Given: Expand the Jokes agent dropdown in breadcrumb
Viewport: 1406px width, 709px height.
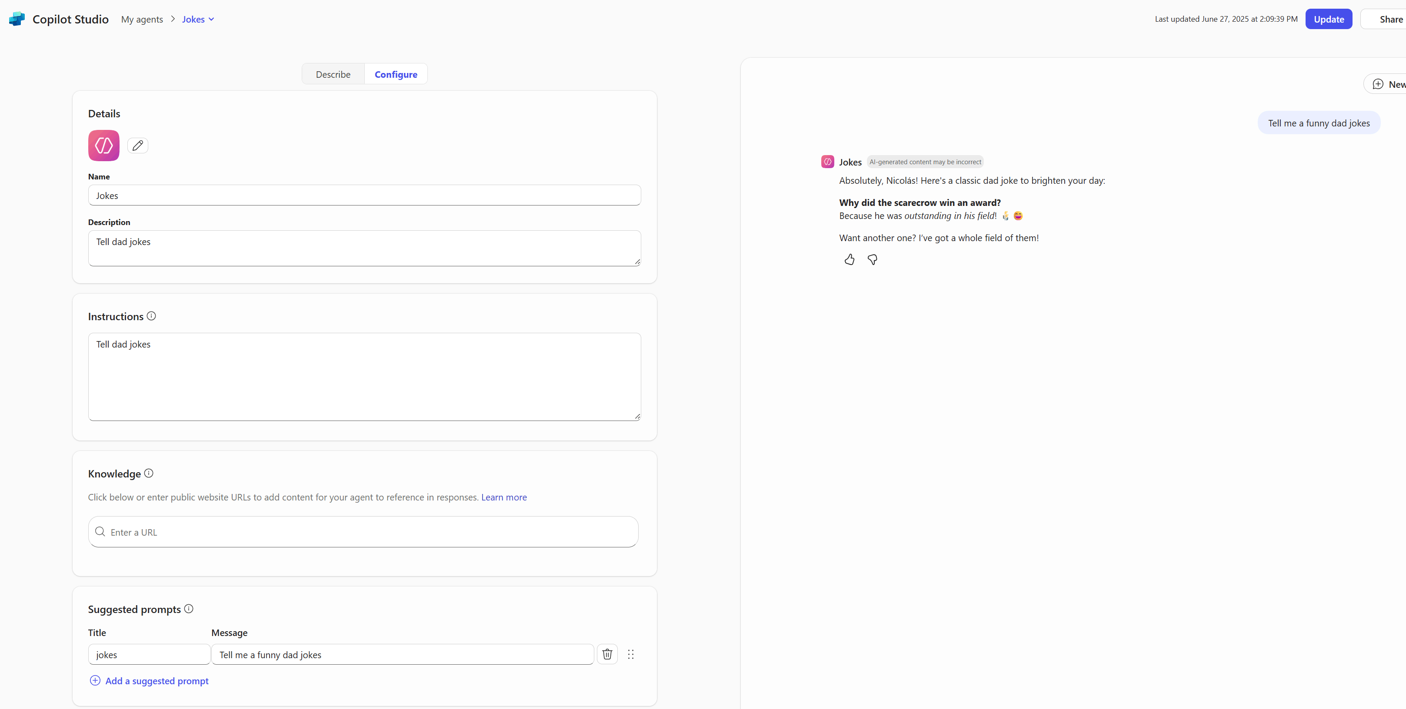Looking at the screenshot, I should click(x=211, y=20).
